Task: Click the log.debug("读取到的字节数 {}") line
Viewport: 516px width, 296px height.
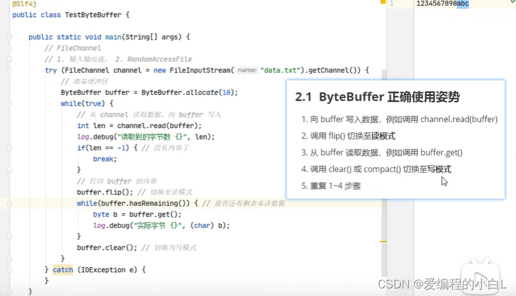Action: (x=146, y=137)
